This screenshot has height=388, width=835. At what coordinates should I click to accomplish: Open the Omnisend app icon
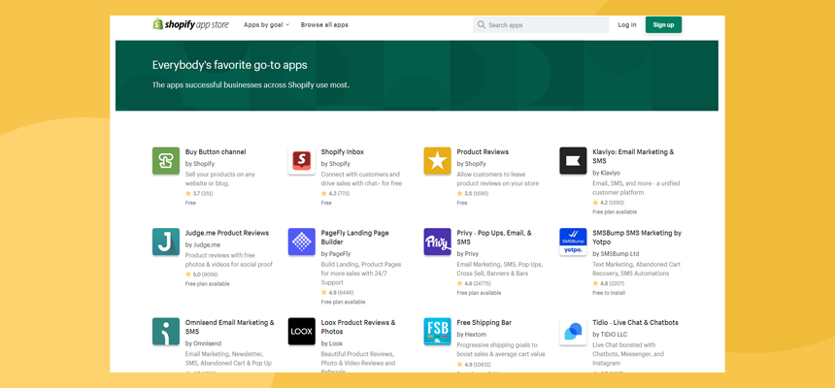pos(166,331)
